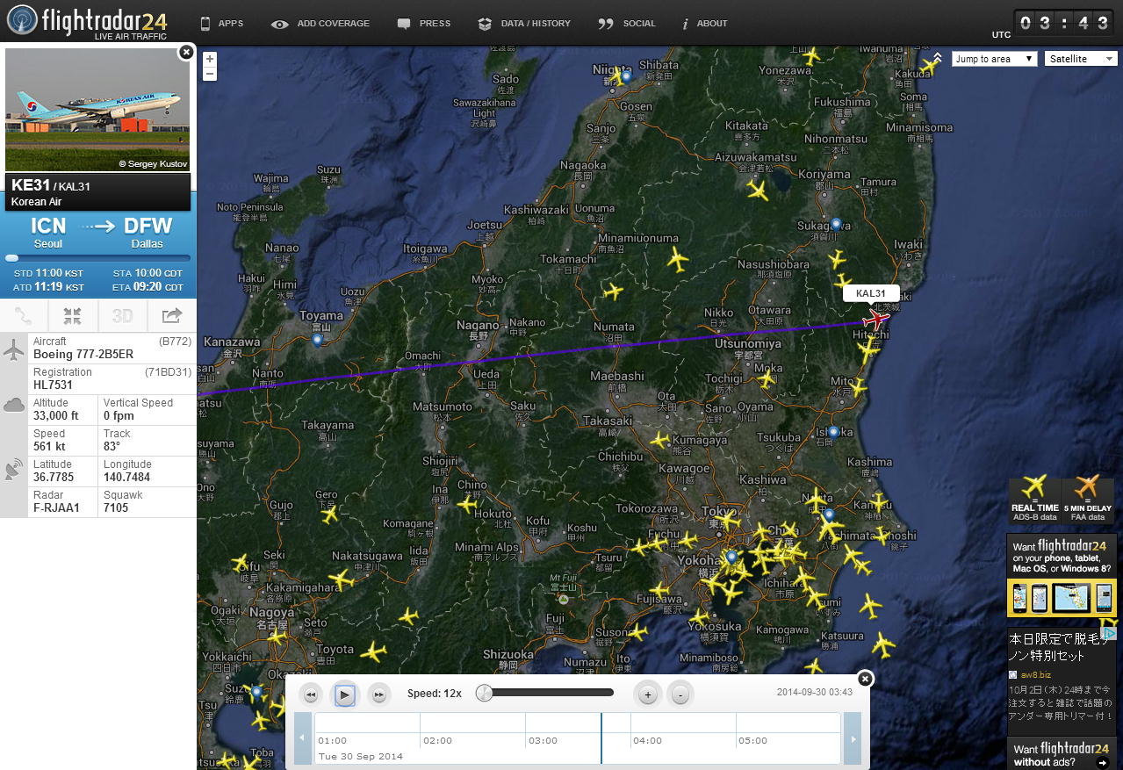The height and width of the screenshot is (770, 1123).
Task: Zoom out the map with minus
Action: pos(210,74)
